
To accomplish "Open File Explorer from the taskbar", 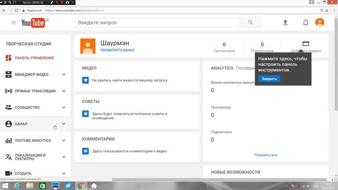I will 30,186.
